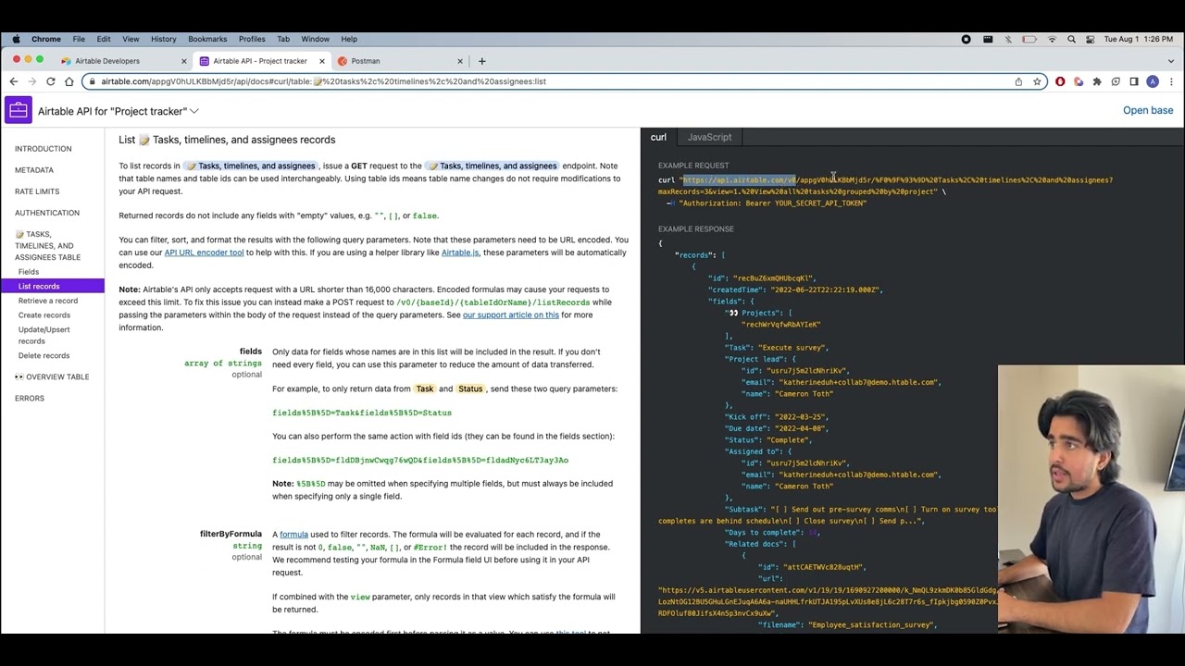Open the Chrome File menu
Viewport: 1185px width, 666px height.
[79, 39]
